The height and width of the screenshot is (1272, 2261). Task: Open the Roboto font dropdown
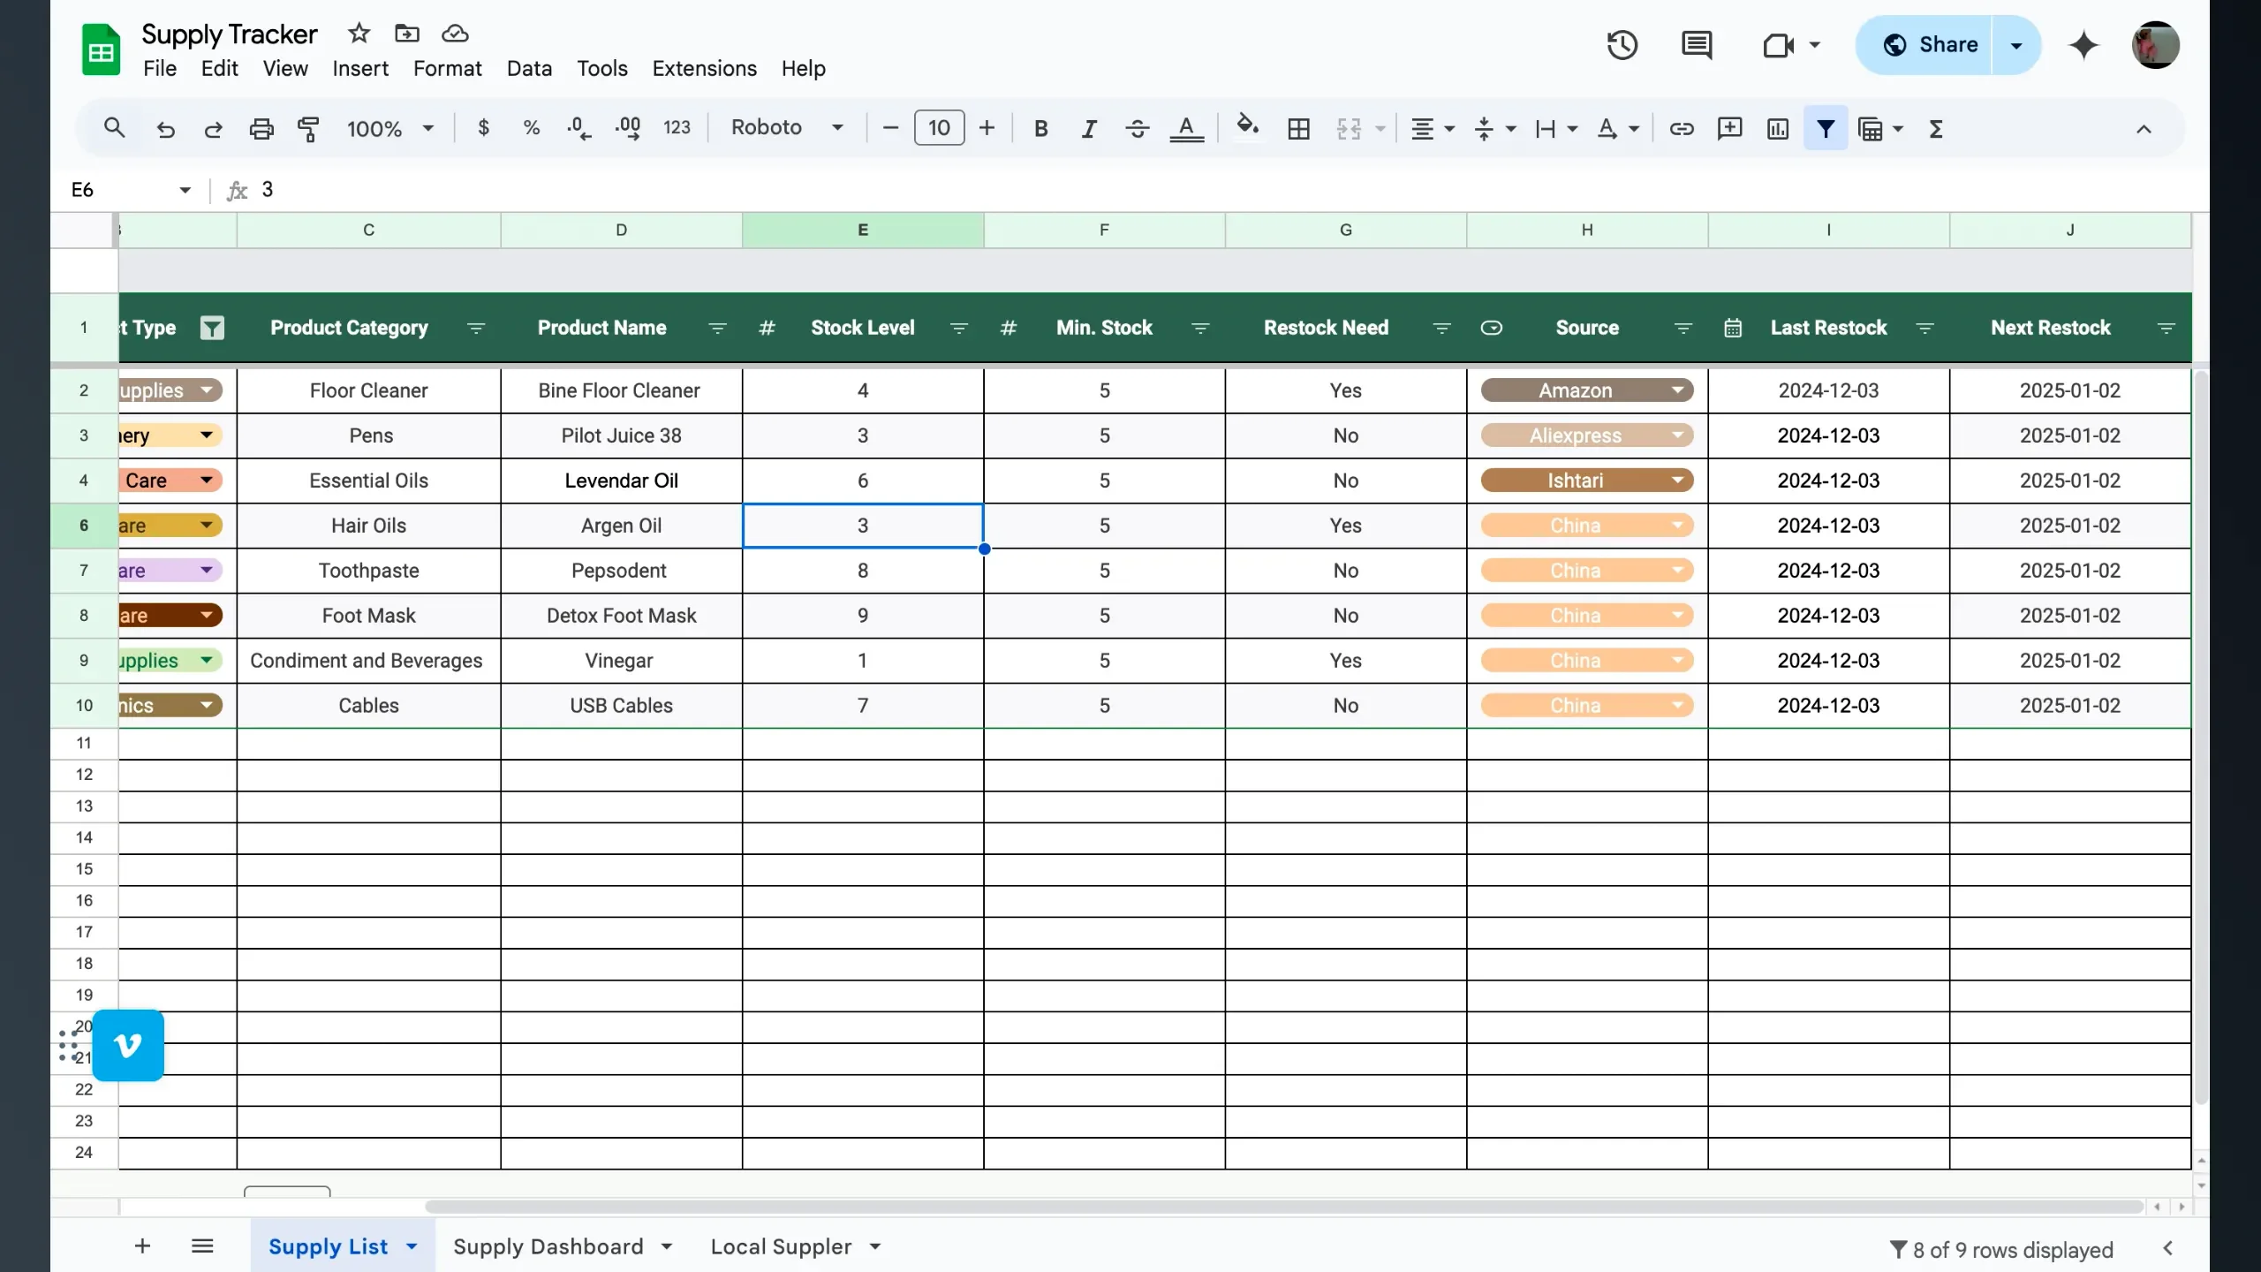pyautogui.click(x=786, y=128)
